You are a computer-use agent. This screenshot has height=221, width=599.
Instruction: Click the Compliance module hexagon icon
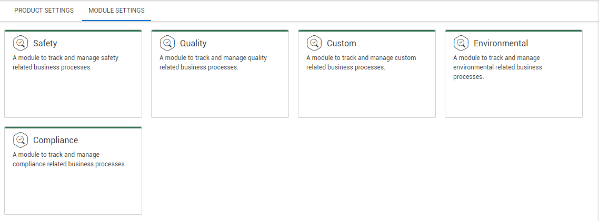(x=20, y=140)
